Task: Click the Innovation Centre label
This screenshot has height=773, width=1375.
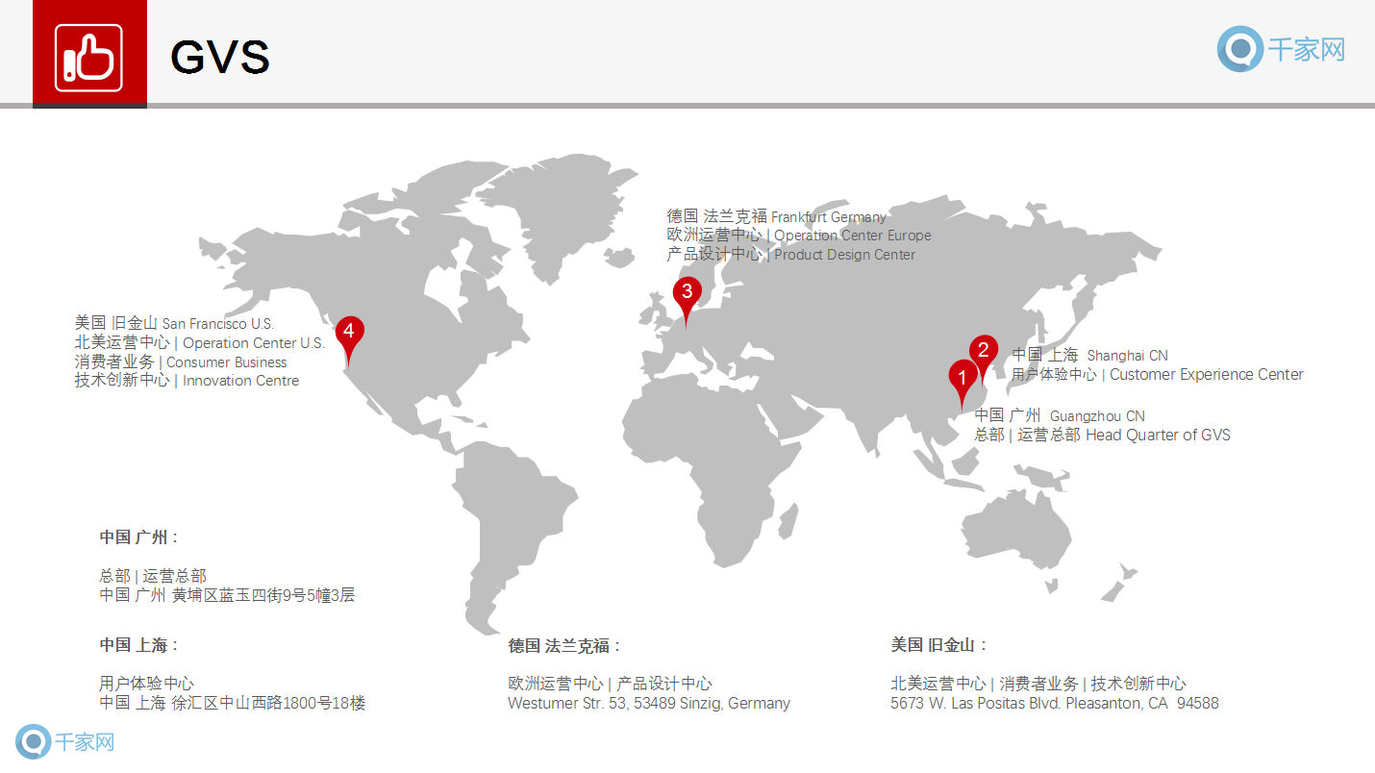Action: pos(240,381)
